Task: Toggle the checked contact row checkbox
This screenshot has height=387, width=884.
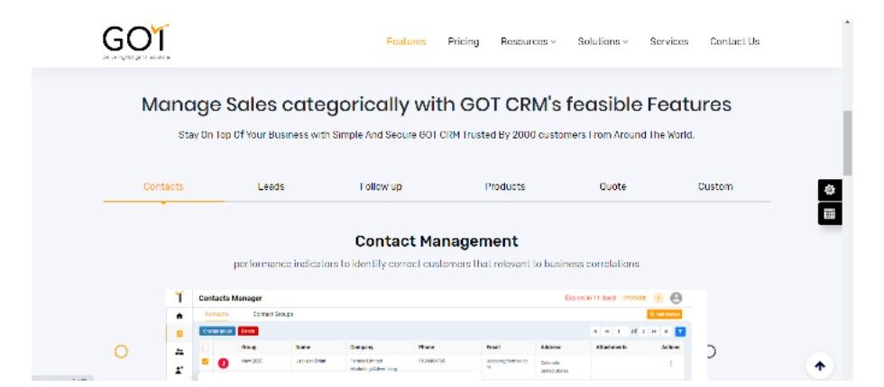Action: 205,362
